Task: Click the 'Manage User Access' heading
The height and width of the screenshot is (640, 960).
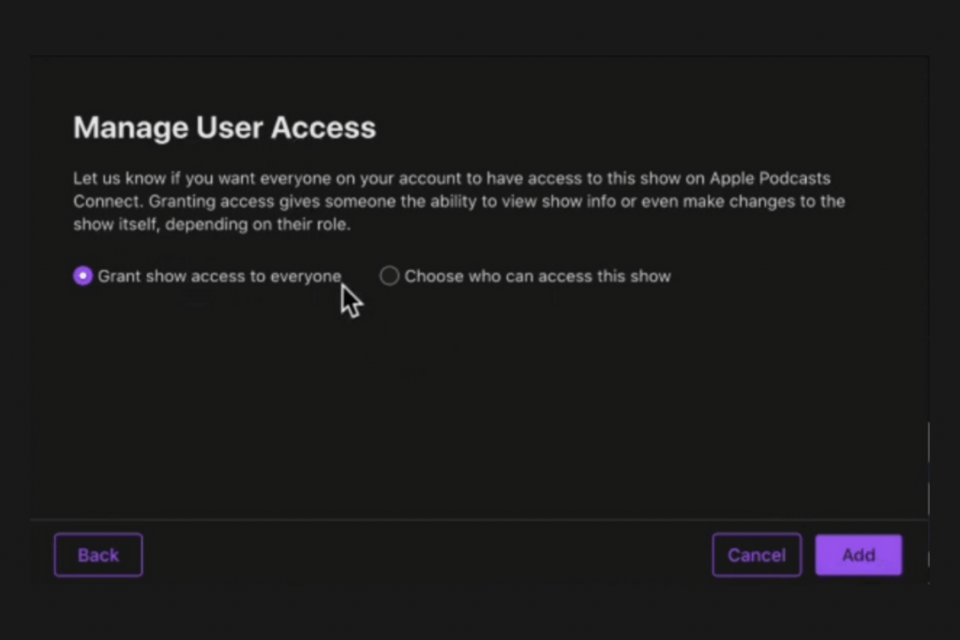Action: click(x=224, y=127)
